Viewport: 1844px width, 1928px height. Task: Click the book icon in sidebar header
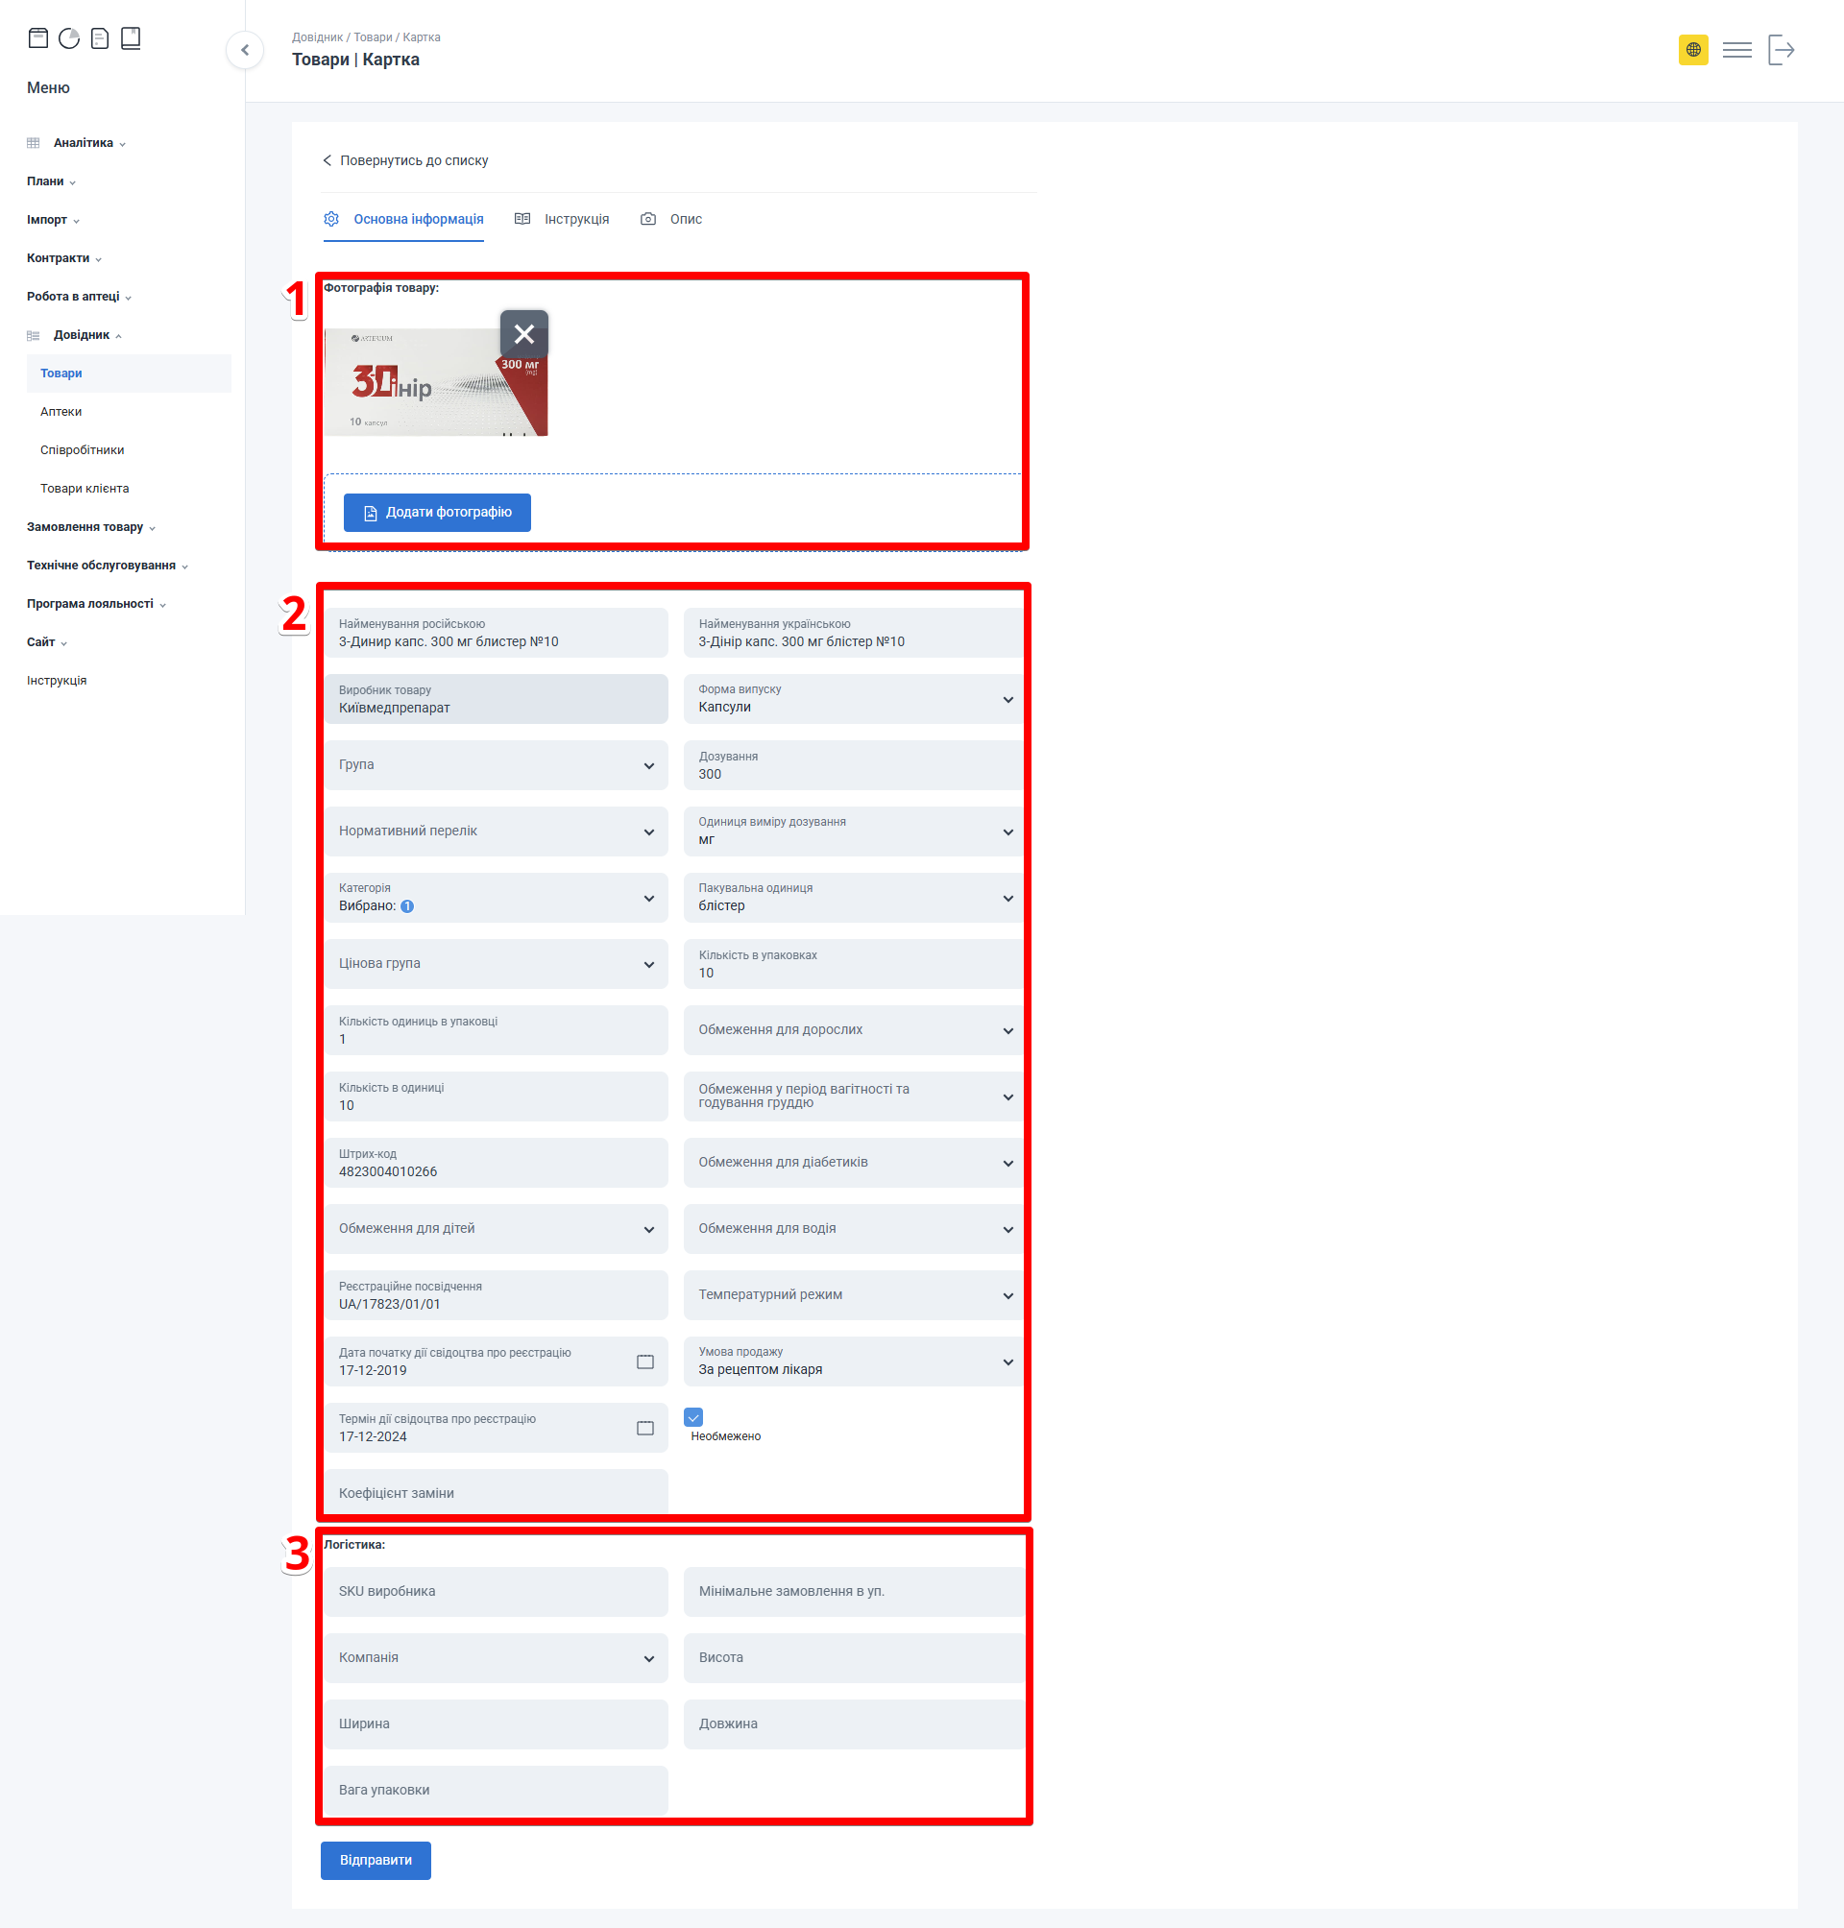(x=131, y=38)
